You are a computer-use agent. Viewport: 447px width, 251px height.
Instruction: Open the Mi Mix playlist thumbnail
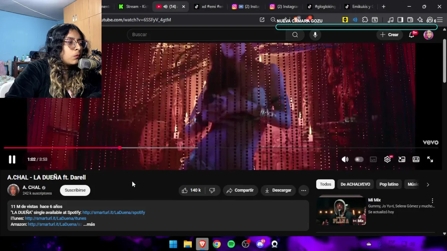coord(341,211)
